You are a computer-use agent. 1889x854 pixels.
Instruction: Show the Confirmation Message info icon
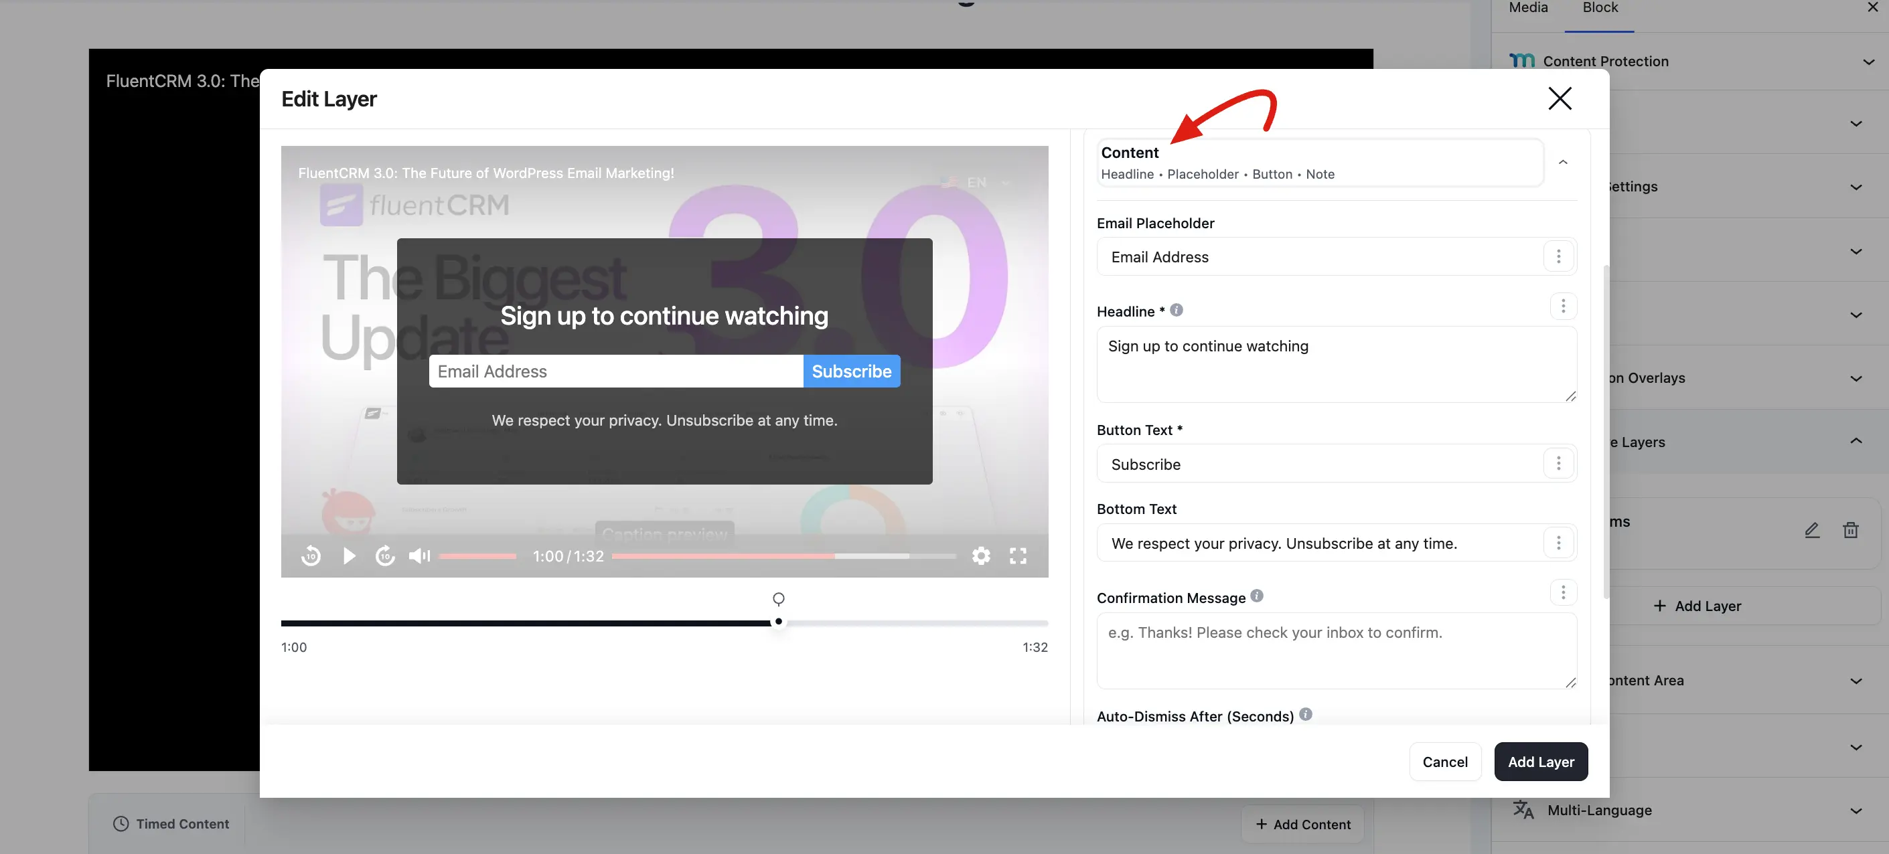(x=1257, y=596)
